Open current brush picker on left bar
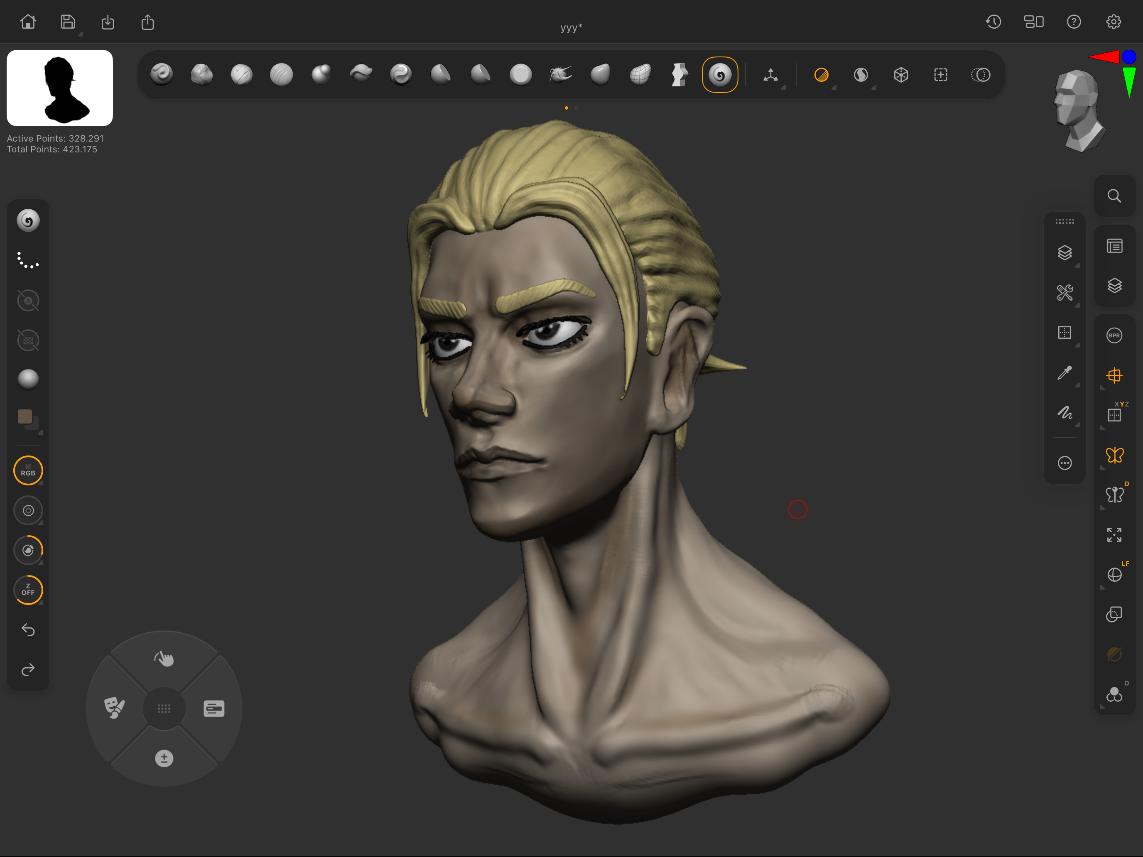This screenshot has height=857, width=1143. (28, 221)
